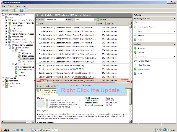This screenshot has width=177, height=132.
Task: Expand the File Services node
Action: (x=6, y=31)
